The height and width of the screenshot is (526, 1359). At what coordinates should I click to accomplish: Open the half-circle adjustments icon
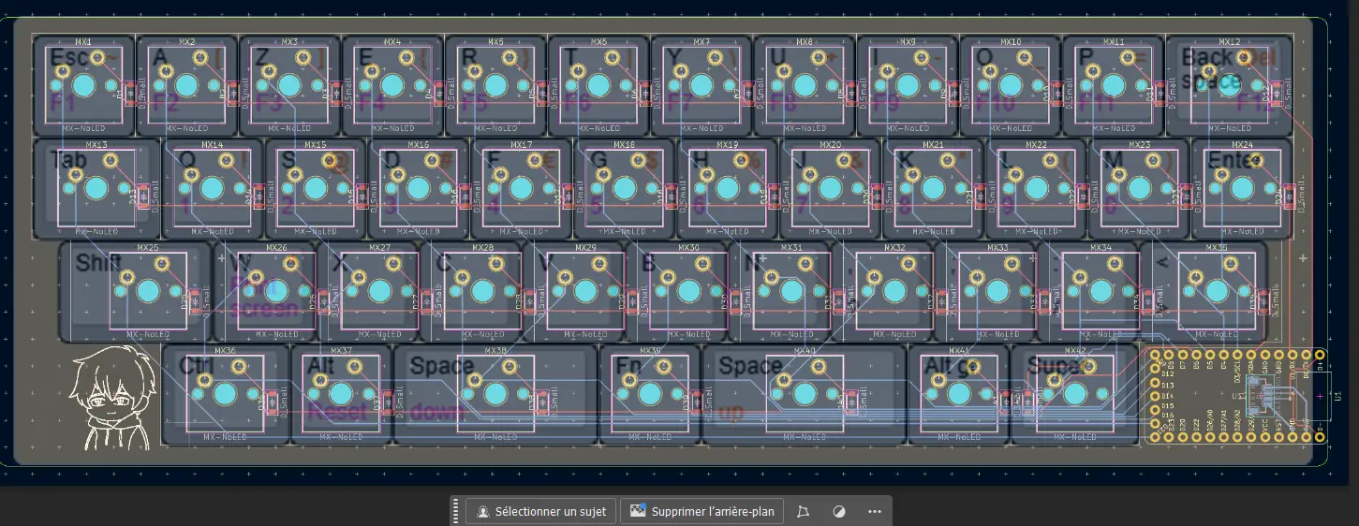point(839,512)
